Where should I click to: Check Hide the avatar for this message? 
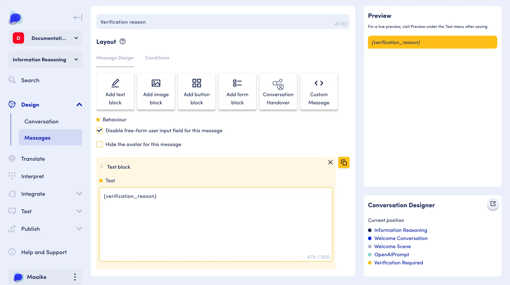point(99,144)
